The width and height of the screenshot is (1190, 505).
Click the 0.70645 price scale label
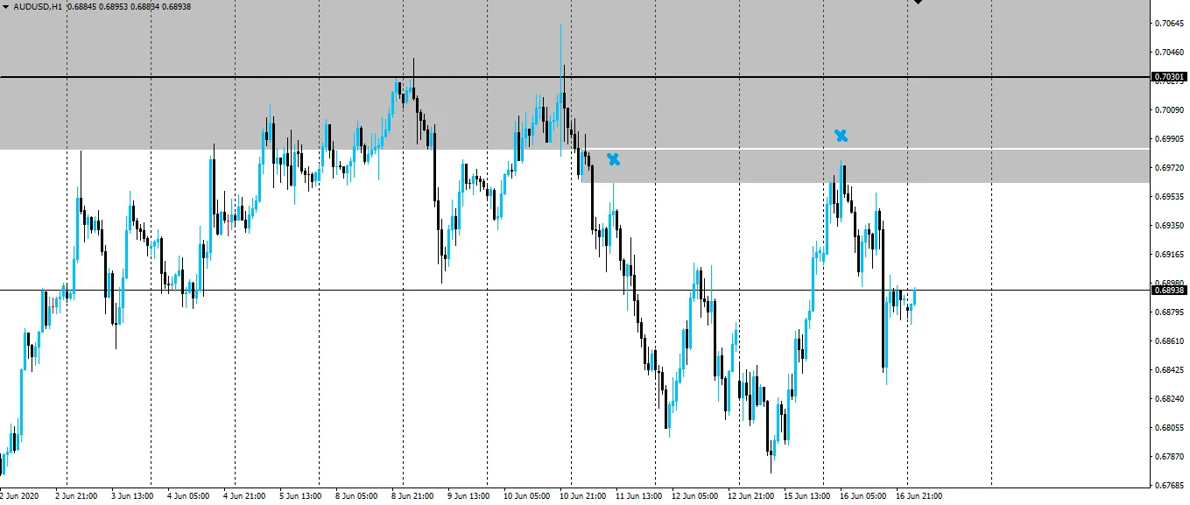(1170, 24)
